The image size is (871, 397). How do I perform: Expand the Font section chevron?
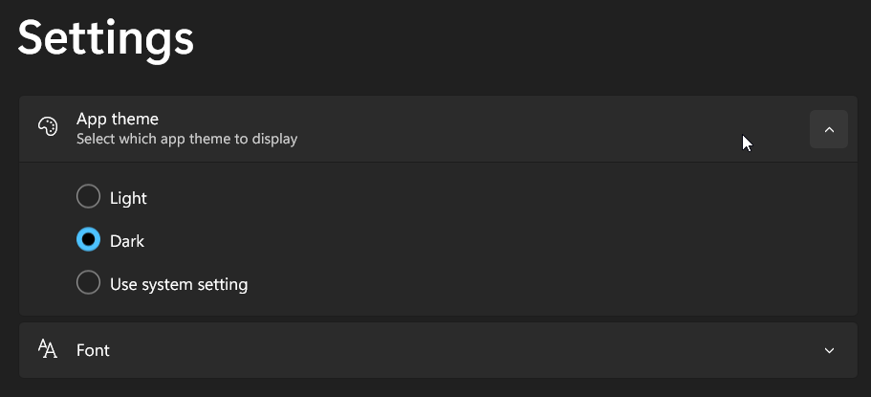point(828,350)
